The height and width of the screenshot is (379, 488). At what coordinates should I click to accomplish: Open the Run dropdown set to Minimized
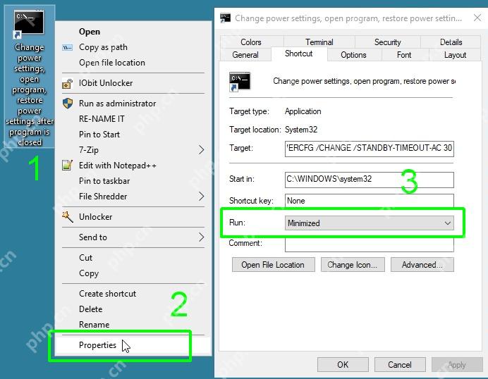click(369, 223)
